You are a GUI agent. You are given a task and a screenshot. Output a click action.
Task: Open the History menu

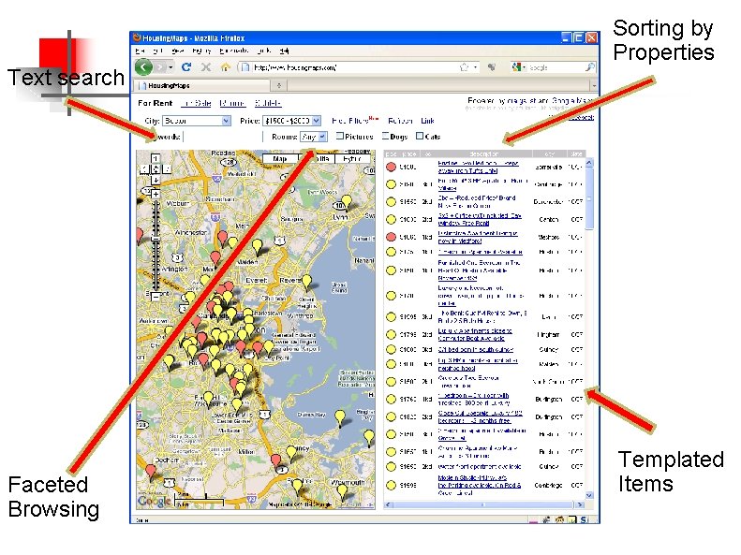pos(201,51)
